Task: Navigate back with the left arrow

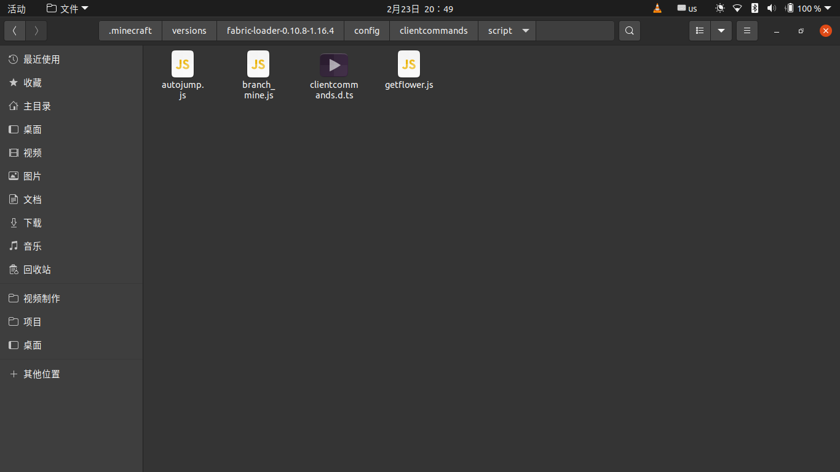Action: pyautogui.click(x=14, y=30)
